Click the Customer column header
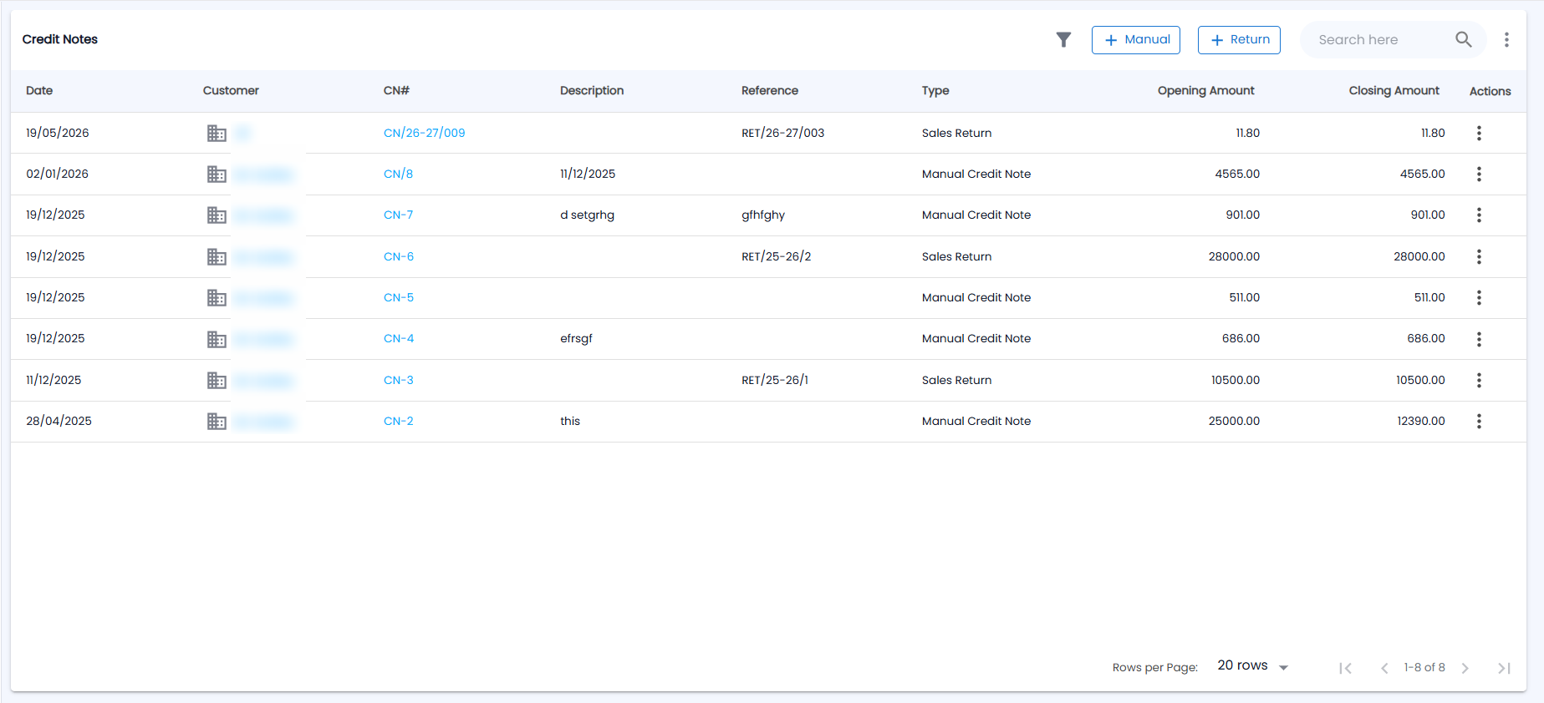The width and height of the screenshot is (1544, 703). 231,90
